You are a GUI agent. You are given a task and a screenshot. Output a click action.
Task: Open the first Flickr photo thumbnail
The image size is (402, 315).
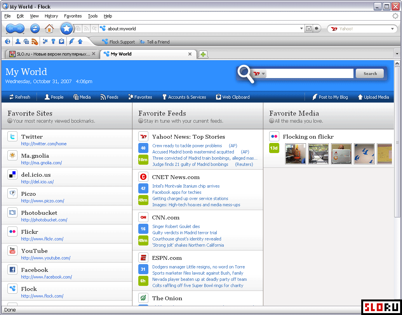point(295,153)
